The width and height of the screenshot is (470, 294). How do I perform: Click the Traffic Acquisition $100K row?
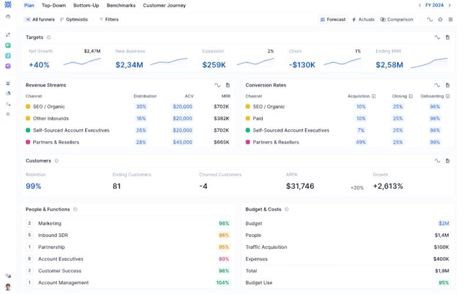(x=347, y=247)
